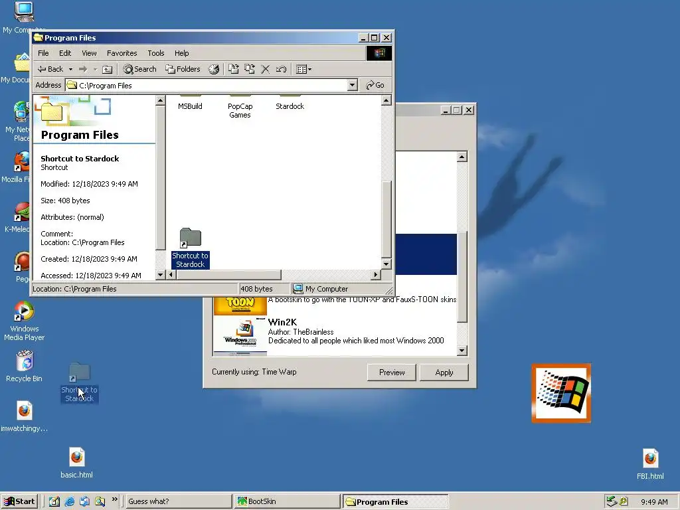Switch to Guess what? taskbar button
This screenshot has height=510, width=680.
[178, 501]
